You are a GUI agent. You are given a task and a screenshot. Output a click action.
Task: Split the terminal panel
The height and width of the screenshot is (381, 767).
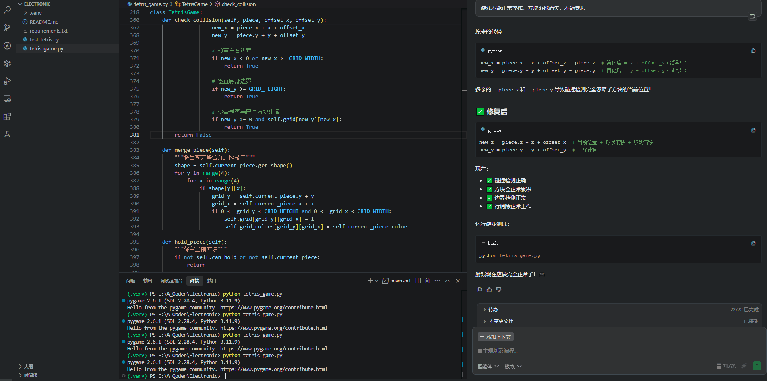[418, 281]
